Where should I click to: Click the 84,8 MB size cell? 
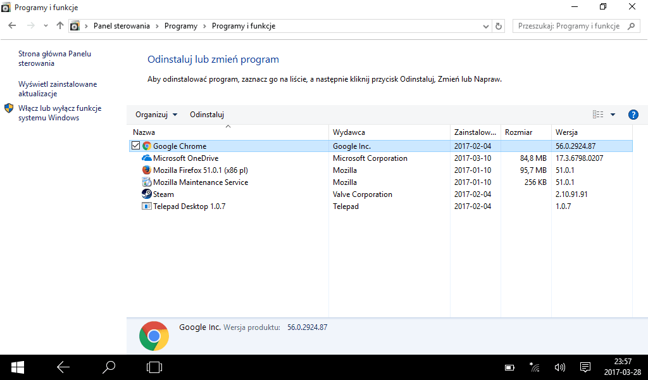(x=533, y=158)
